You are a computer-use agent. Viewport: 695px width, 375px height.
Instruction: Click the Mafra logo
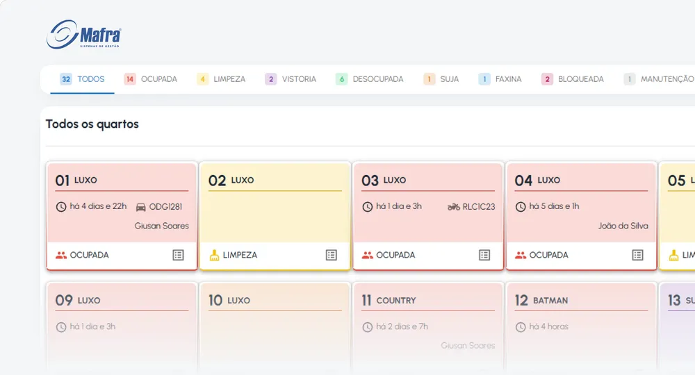tap(84, 35)
